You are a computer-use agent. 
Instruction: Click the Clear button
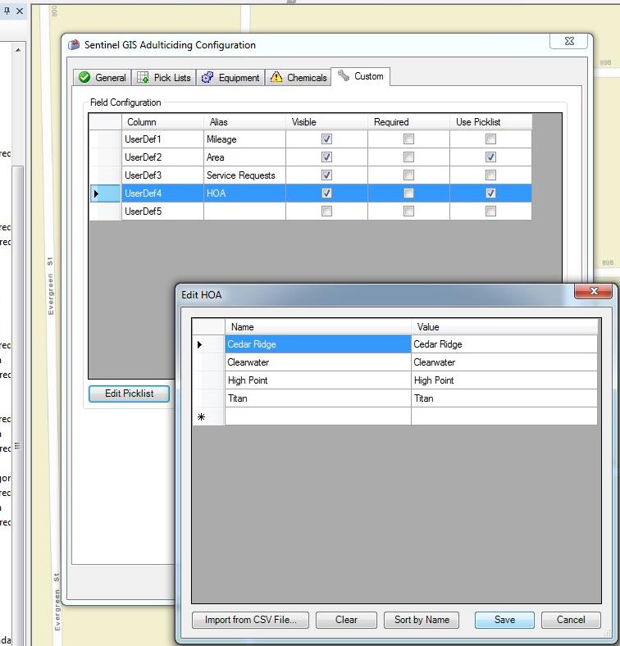(x=346, y=620)
